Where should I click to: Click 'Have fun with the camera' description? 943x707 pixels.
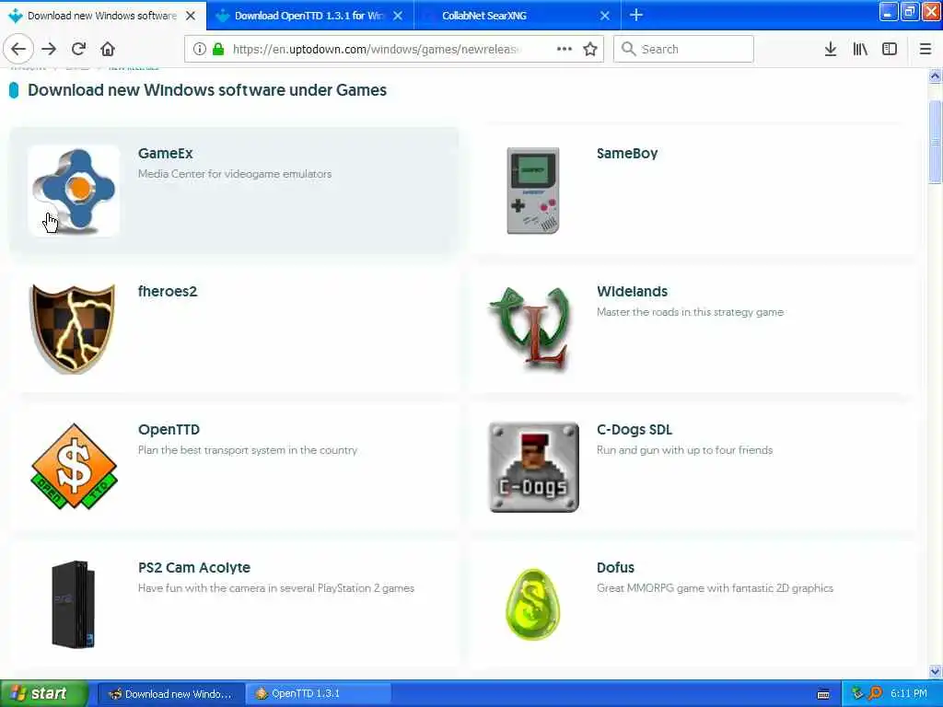pyautogui.click(x=276, y=588)
